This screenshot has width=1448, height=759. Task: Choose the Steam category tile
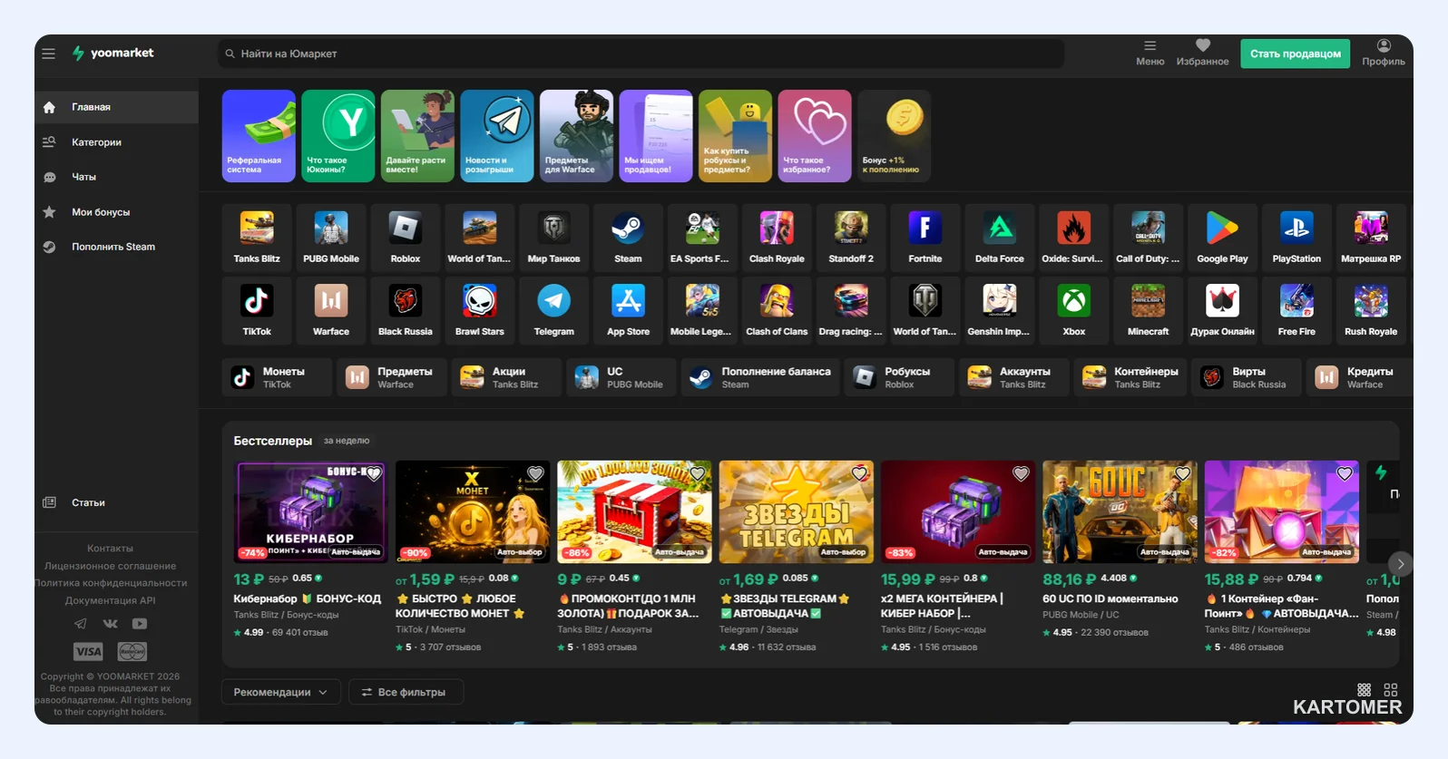(628, 237)
